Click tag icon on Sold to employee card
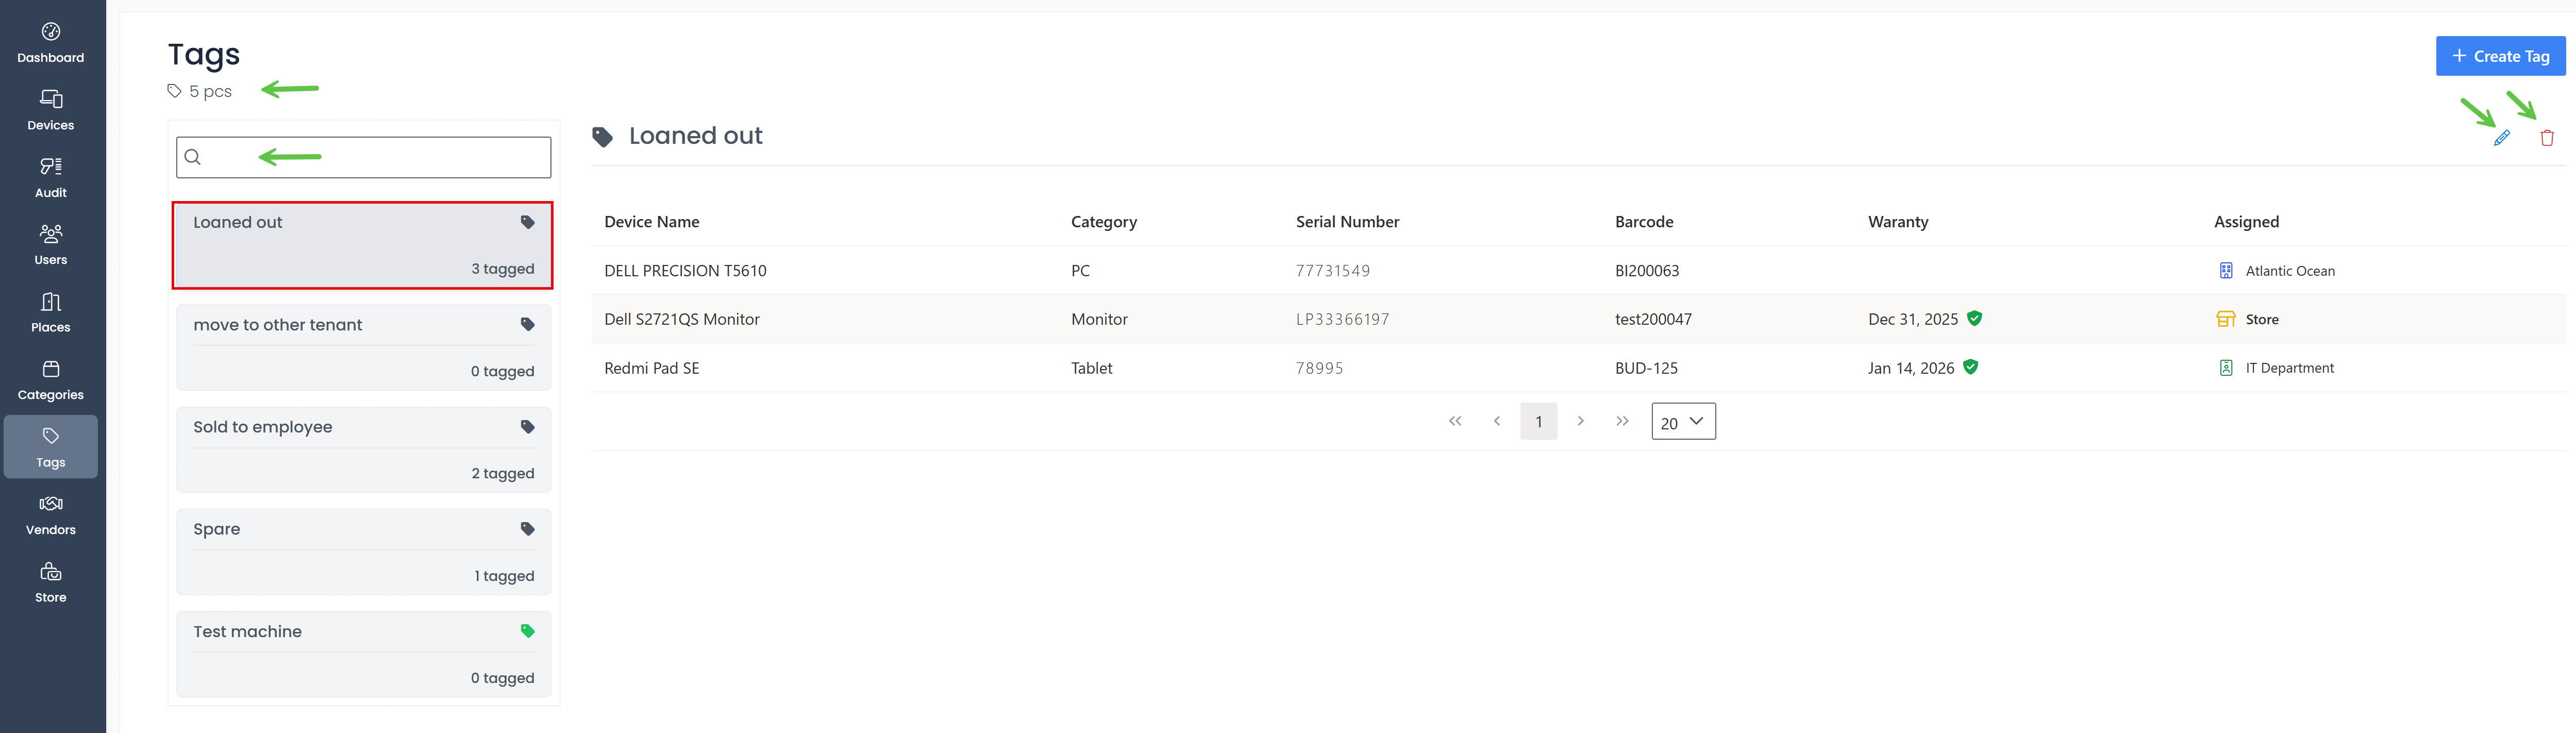Screen dimensions: 2576x733 point(527,427)
